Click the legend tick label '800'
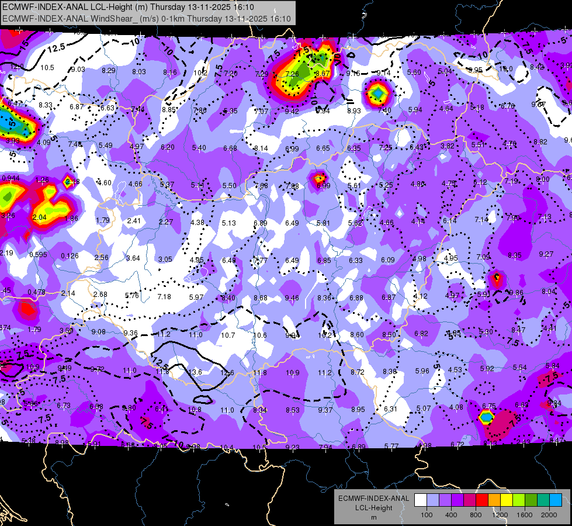 coord(476,515)
